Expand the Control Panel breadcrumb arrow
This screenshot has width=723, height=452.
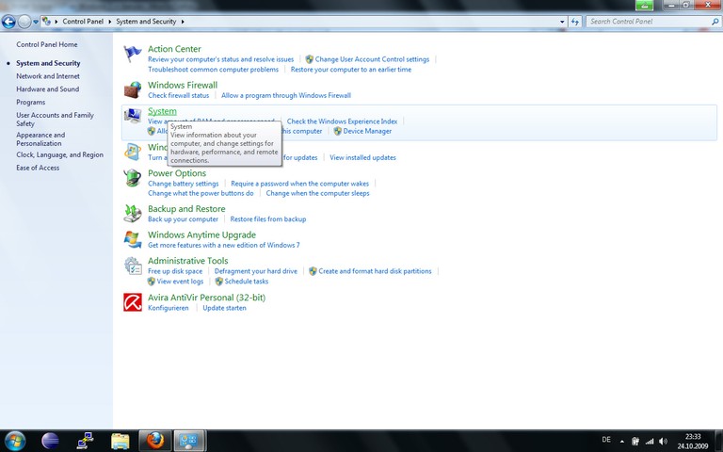(x=110, y=22)
